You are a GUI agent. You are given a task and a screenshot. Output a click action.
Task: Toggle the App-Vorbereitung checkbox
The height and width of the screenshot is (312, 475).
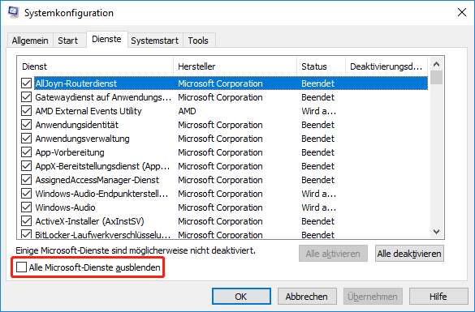pyautogui.click(x=26, y=152)
